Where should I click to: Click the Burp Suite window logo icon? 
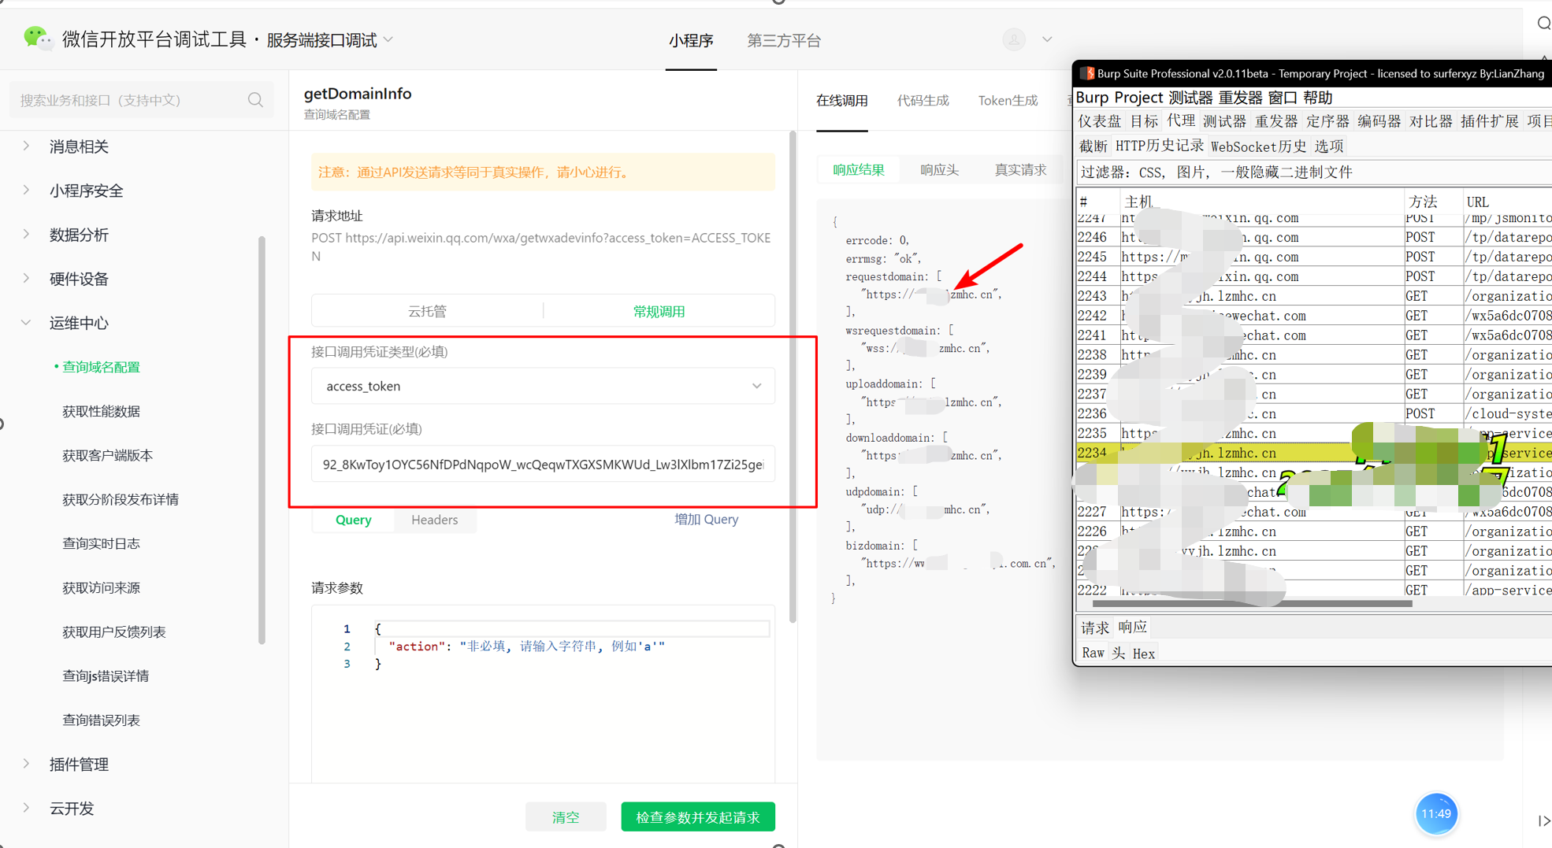[x=1087, y=73]
